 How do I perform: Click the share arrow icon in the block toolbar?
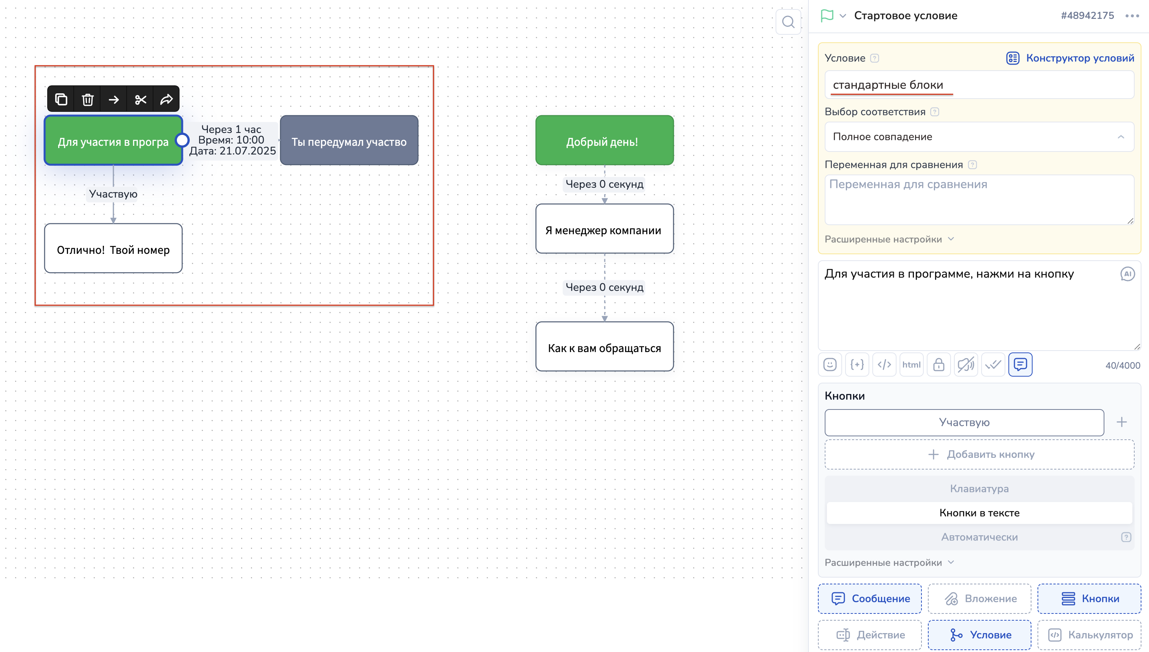coord(166,99)
